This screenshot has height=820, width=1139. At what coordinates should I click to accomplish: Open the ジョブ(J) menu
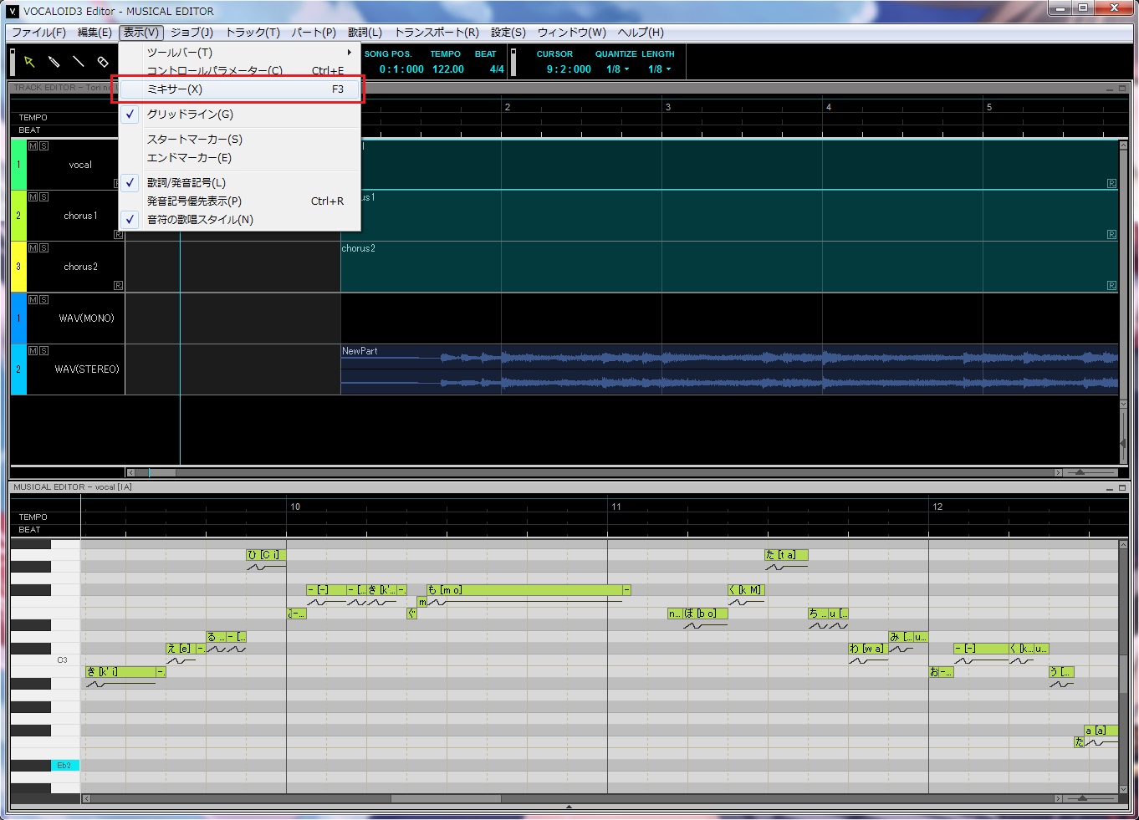[192, 33]
